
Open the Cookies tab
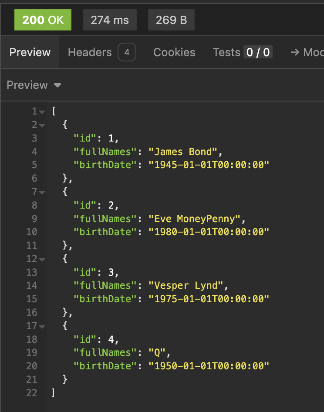(x=174, y=53)
